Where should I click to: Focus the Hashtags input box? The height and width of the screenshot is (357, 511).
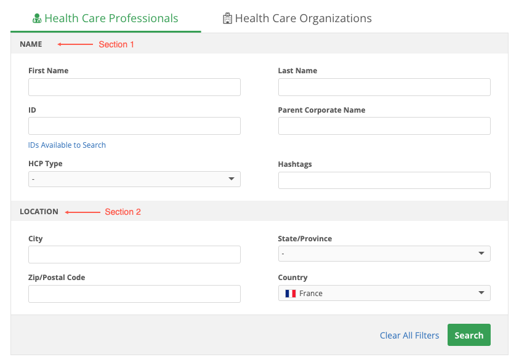384,180
